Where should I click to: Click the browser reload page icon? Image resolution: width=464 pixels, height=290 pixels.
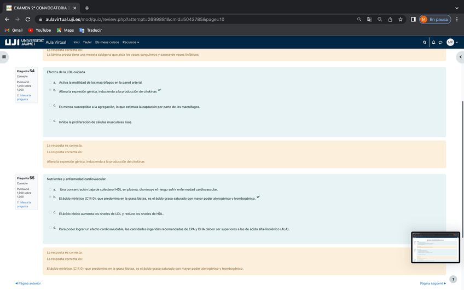pos(28,19)
